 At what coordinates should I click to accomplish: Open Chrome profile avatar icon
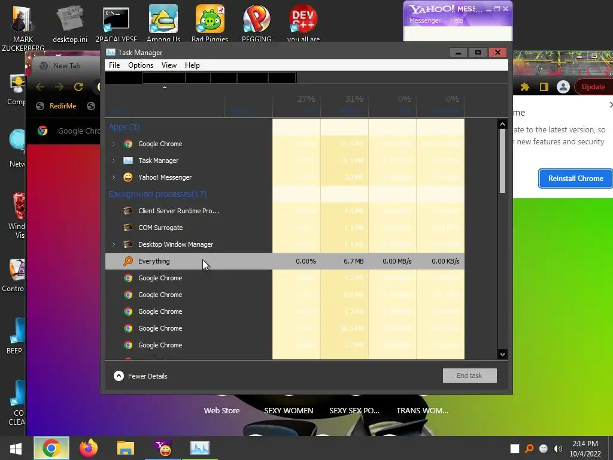click(563, 87)
